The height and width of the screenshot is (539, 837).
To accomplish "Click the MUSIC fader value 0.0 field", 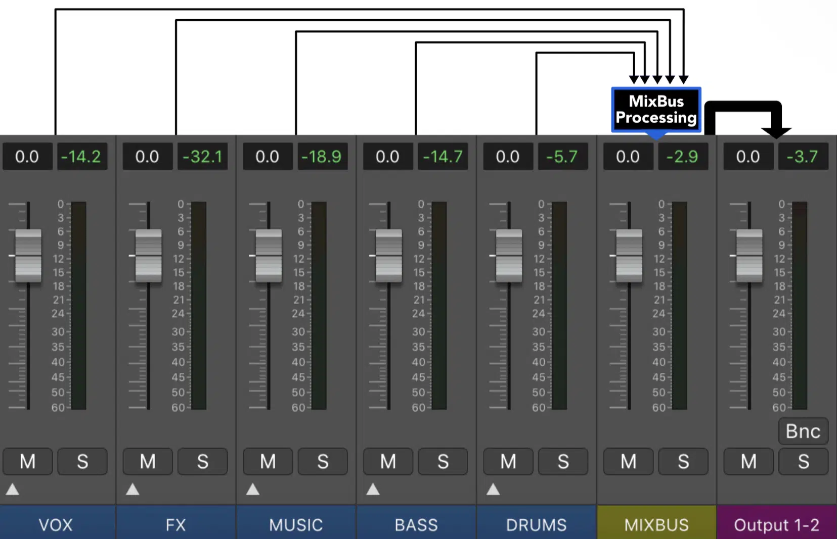I will (x=268, y=157).
